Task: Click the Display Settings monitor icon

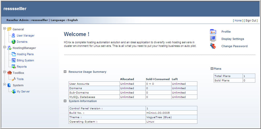Action: pos(213,39)
